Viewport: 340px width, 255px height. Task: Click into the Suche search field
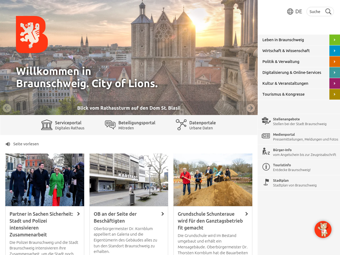(x=315, y=12)
